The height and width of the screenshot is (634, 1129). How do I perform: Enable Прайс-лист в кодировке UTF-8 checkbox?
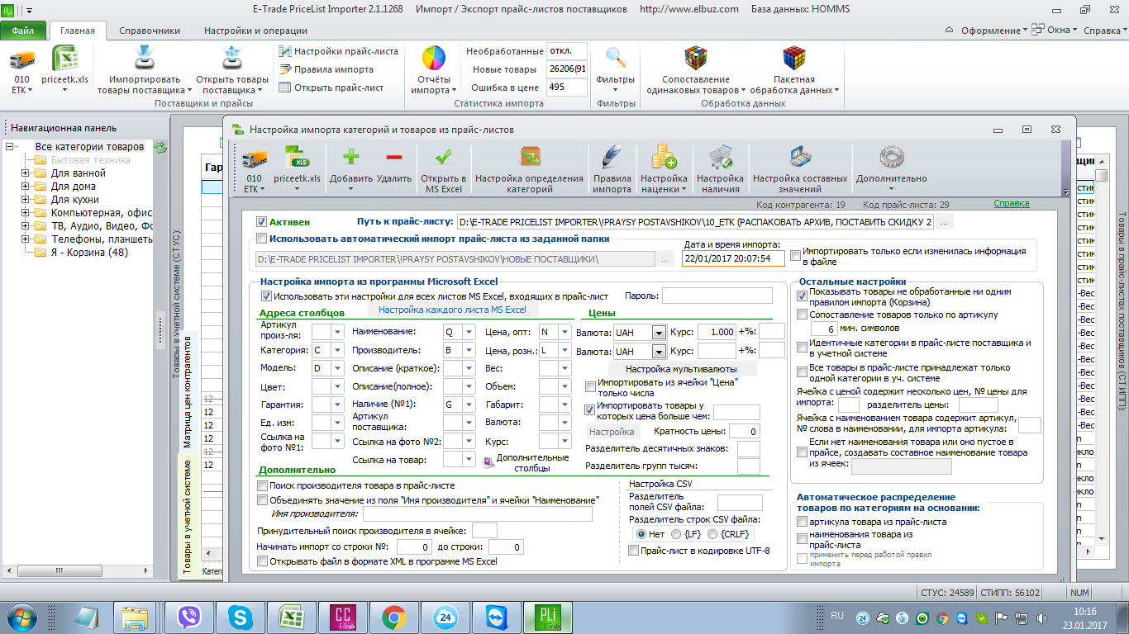[633, 551]
